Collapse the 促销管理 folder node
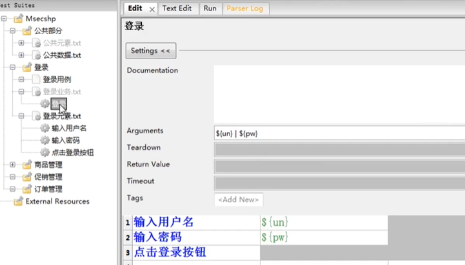The width and height of the screenshot is (465, 265). [x=12, y=177]
